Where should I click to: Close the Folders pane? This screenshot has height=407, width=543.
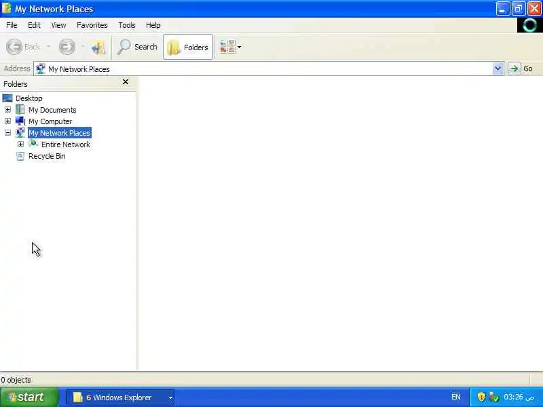click(126, 81)
